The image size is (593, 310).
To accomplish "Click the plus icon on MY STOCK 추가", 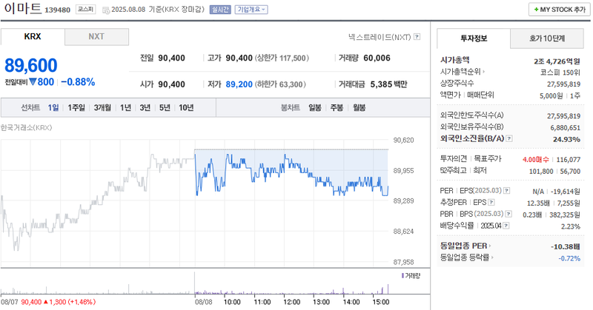I will (536, 10).
